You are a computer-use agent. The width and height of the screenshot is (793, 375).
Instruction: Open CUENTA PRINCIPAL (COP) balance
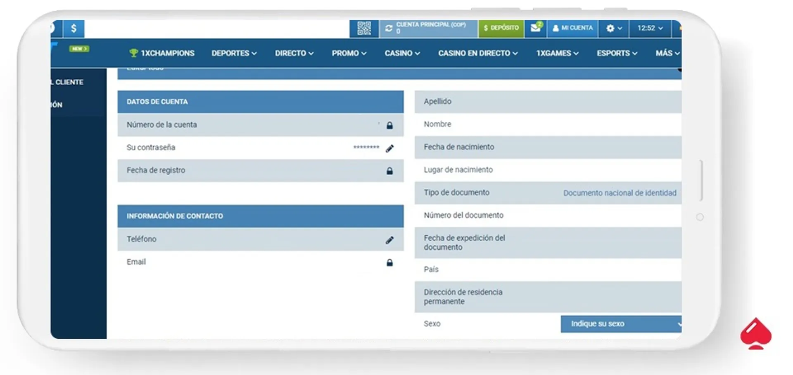(428, 28)
